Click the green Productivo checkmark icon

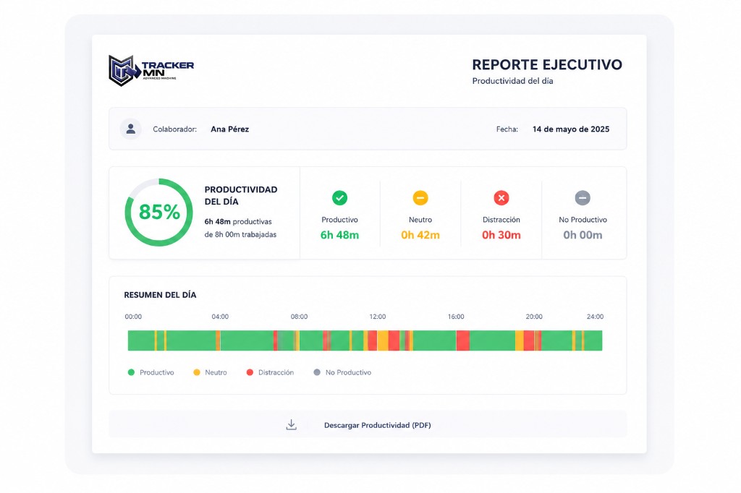[x=339, y=198]
